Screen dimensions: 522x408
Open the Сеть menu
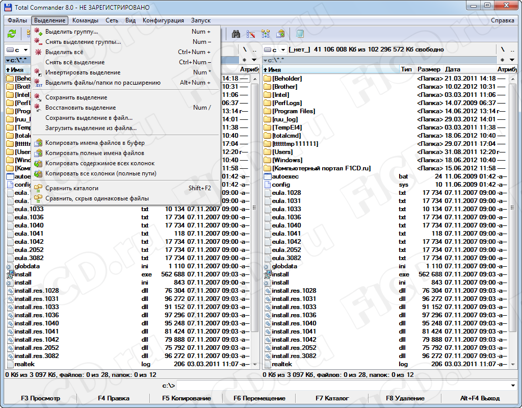coord(112,20)
